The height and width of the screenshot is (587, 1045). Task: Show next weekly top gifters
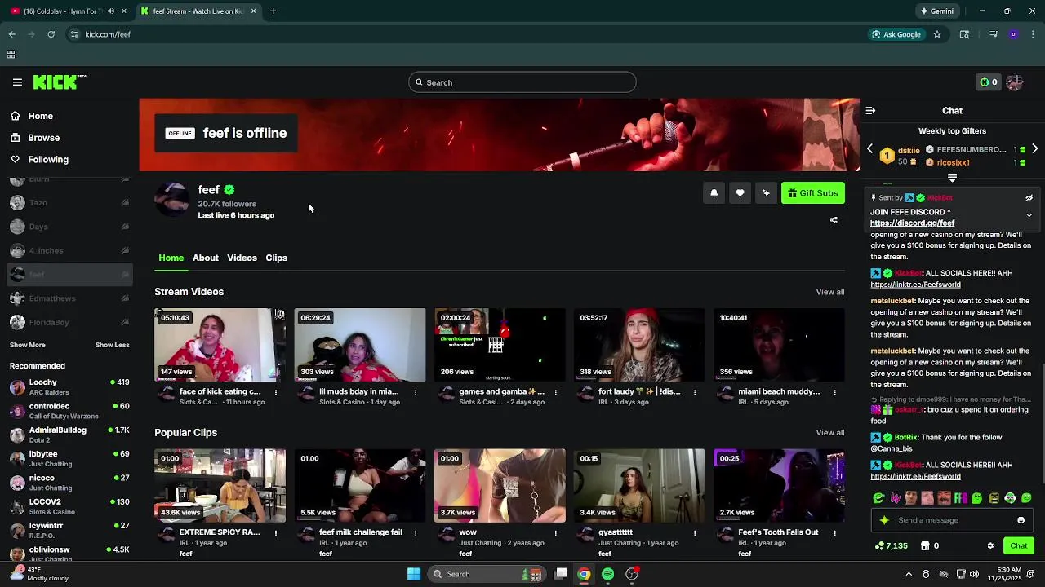click(1034, 149)
